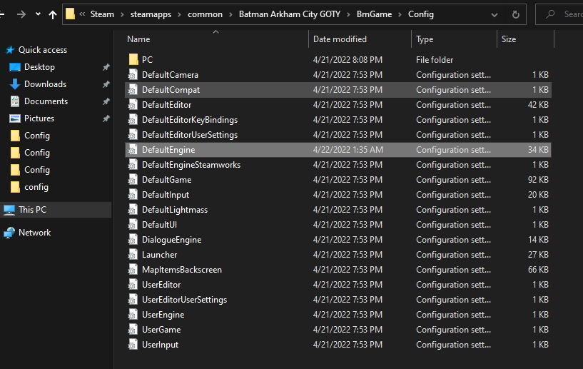Select the DefaultEngine config file icon
Screen dimensions: 583x369
[x=133, y=150]
